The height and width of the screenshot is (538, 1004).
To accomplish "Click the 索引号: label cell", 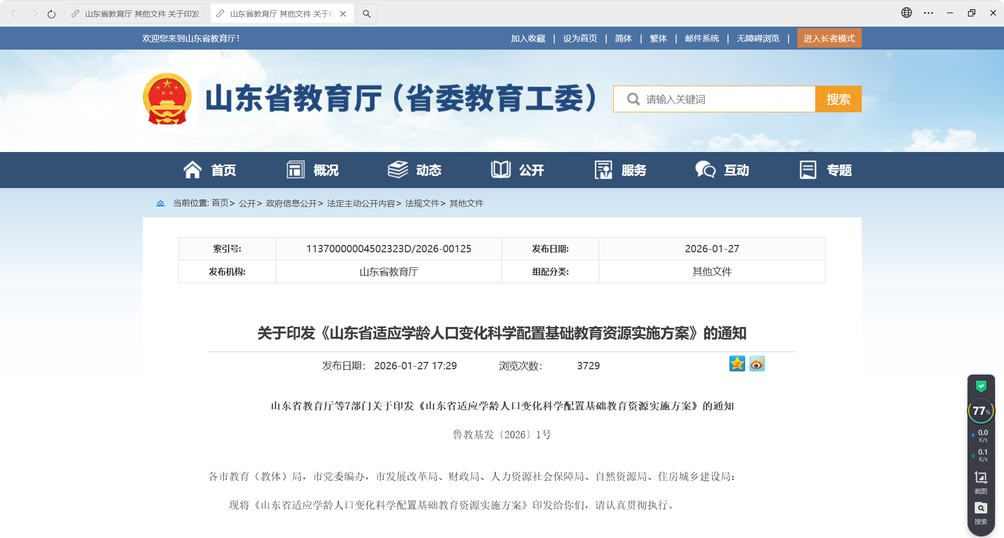I will pyautogui.click(x=227, y=249).
